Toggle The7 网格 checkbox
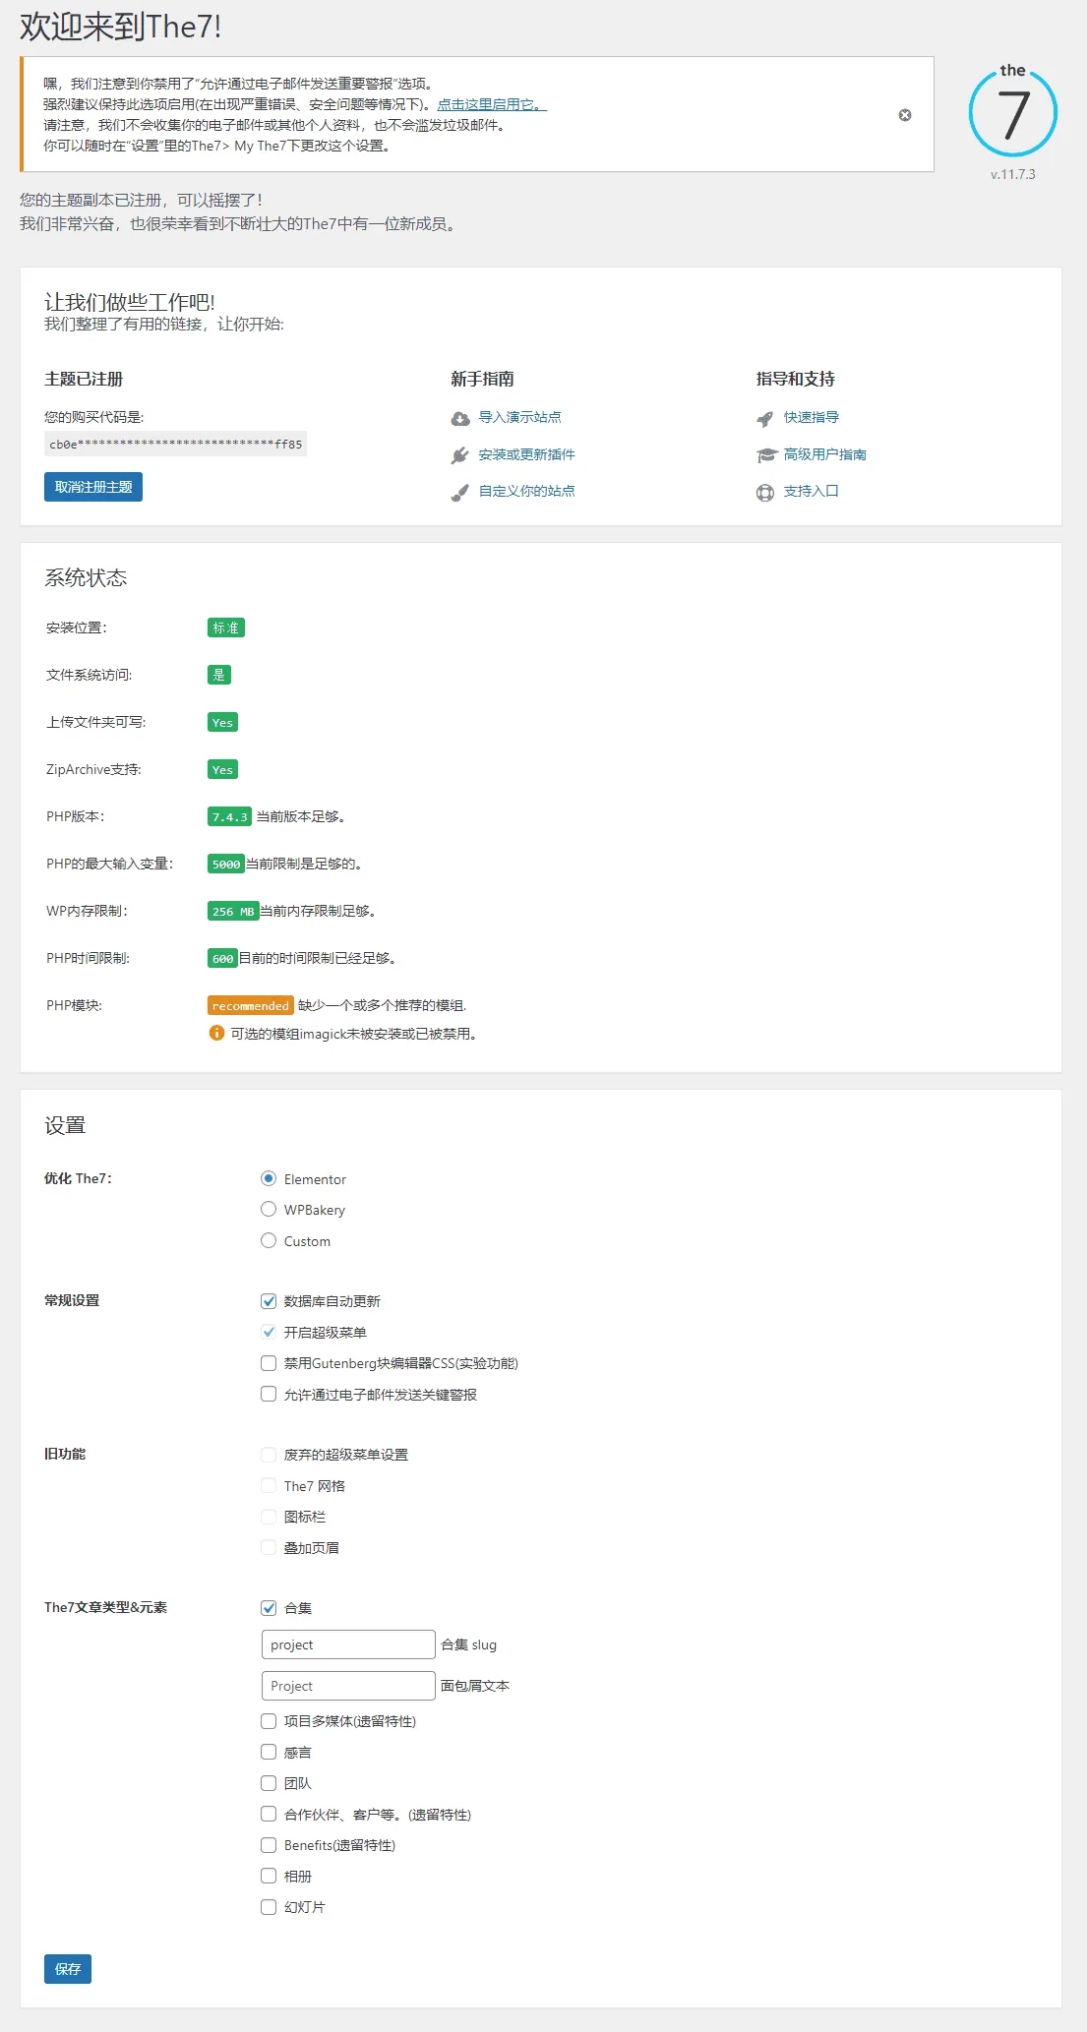 tap(269, 1485)
